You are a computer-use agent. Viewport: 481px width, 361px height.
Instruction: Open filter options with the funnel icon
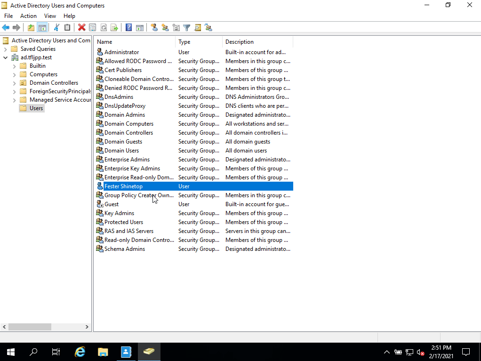[x=186, y=28]
